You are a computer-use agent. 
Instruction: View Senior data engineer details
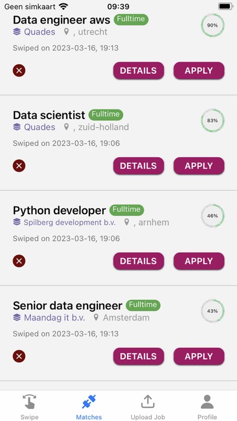coord(138,356)
